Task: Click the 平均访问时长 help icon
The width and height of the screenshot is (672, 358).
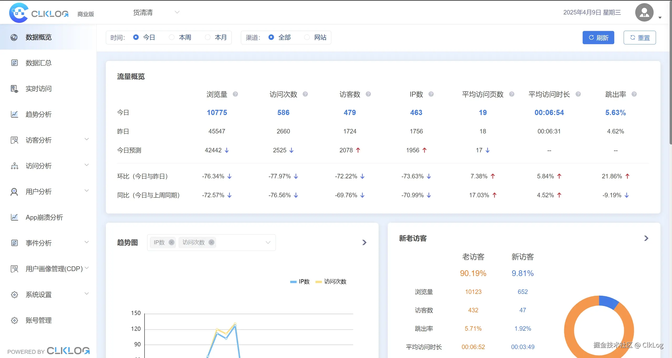Action: pyautogui.click(x=578, y=94)
